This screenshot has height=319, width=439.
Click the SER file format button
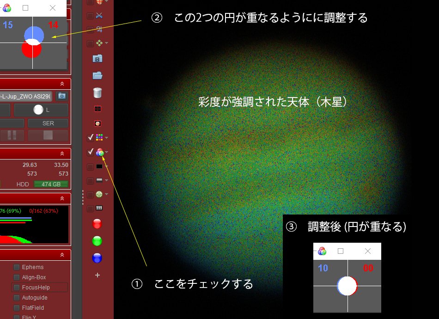[48, 123]
